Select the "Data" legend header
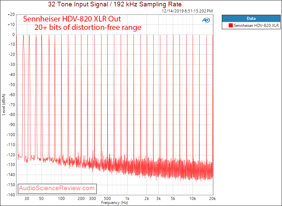The width and height of the screenshot is (282, 206). 251,18
